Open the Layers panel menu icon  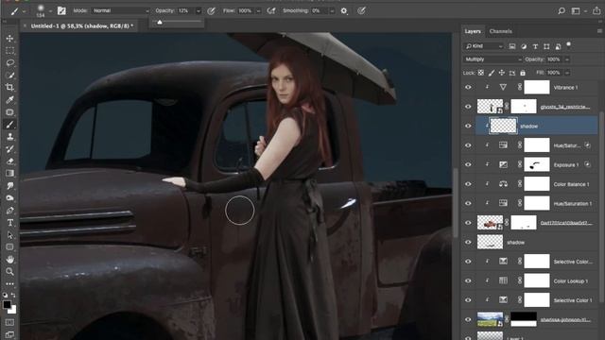[599, 31]
